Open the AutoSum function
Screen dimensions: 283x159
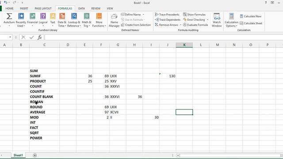9,20
